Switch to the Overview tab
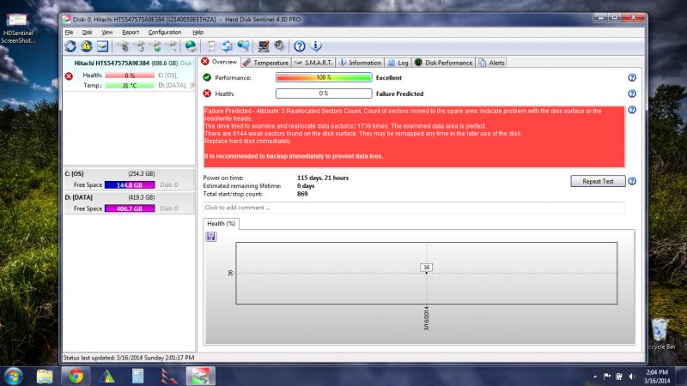 tap(219, 62)
